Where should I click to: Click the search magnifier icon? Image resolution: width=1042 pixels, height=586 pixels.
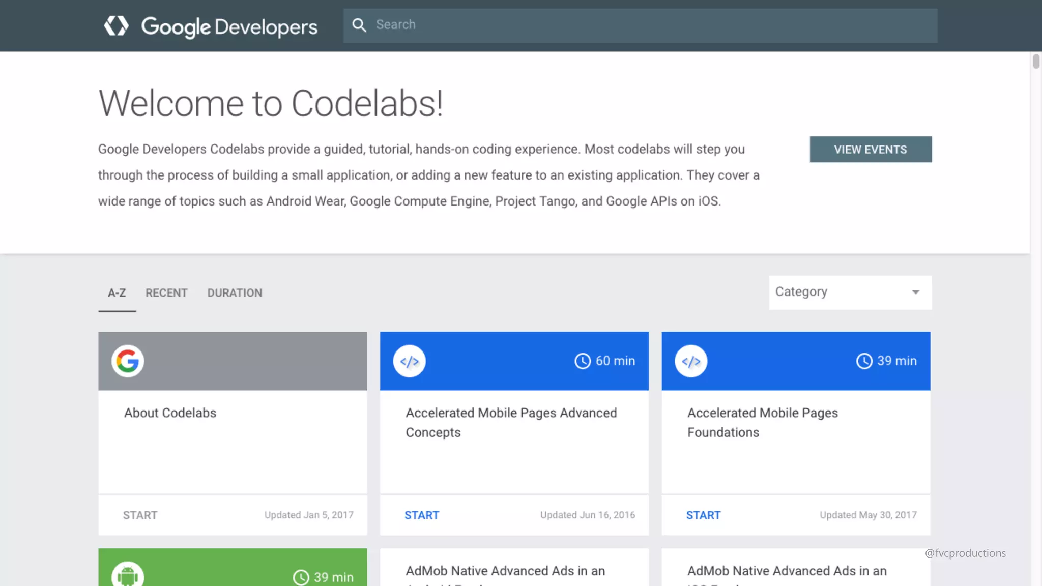coord(359,25)
